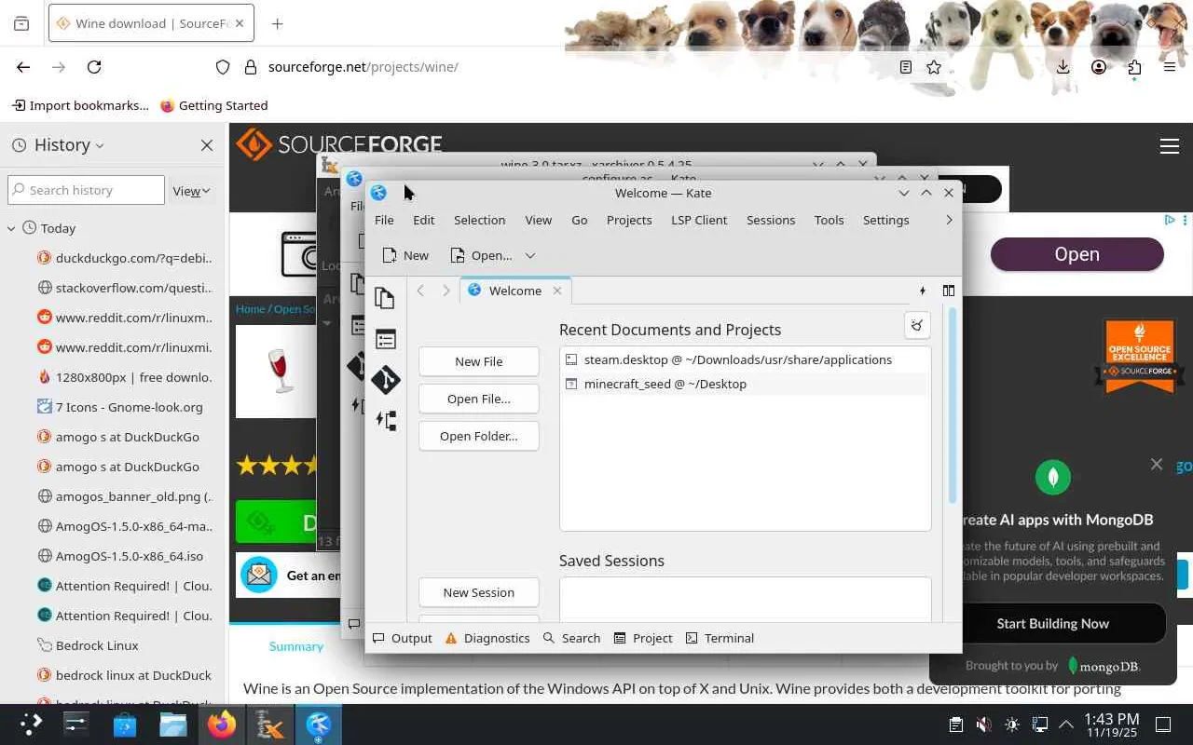Click the Search history input field
Screen dimensions: 1193x745
(x=86, y=190)
